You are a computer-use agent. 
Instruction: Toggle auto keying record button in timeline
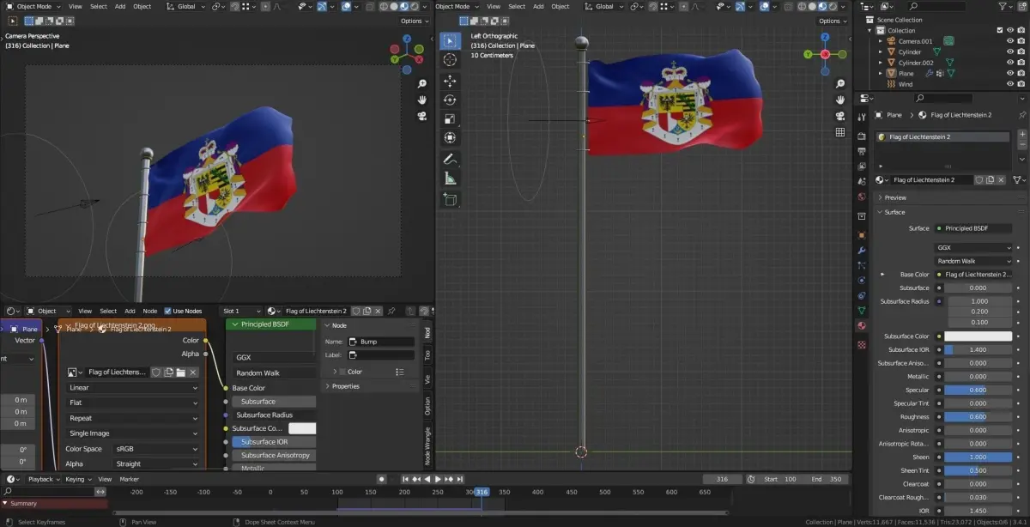click(381, 479)
